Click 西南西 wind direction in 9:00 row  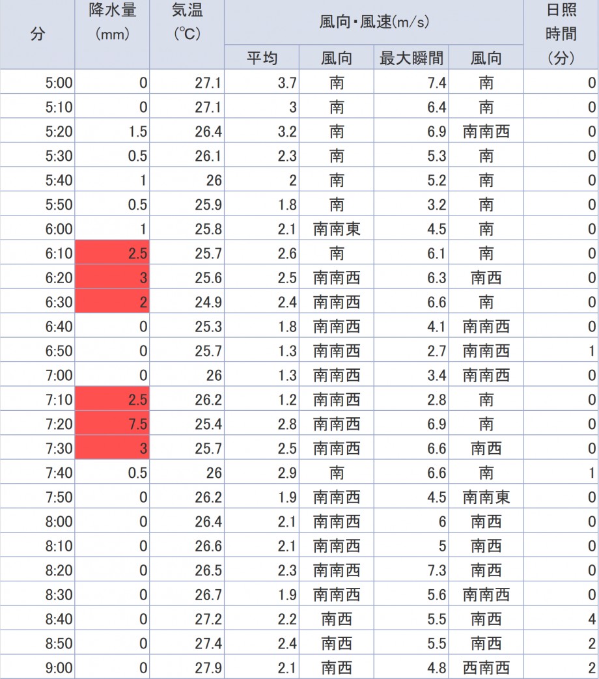486,668
